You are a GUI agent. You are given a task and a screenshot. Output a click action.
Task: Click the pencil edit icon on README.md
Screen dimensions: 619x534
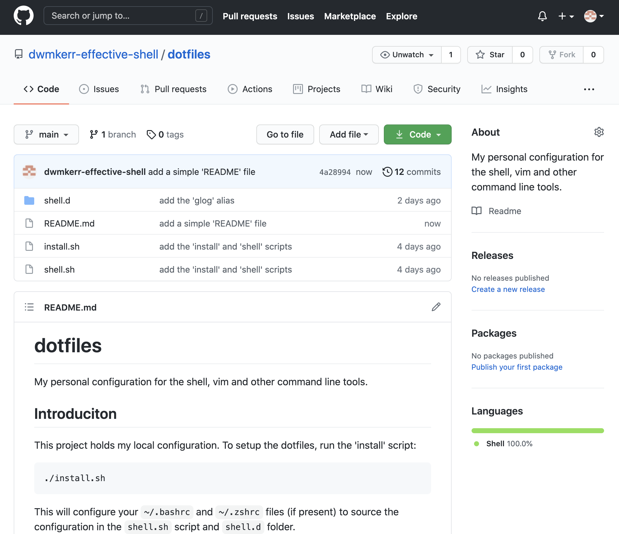[x=436, y=307]
